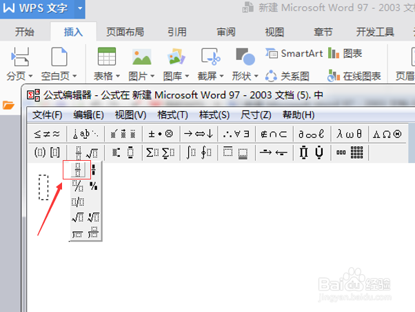Open relational symbols palette (≤≠≈)
Screen dimensions: 415x312
pyautogui.click(x=47, y=134)
